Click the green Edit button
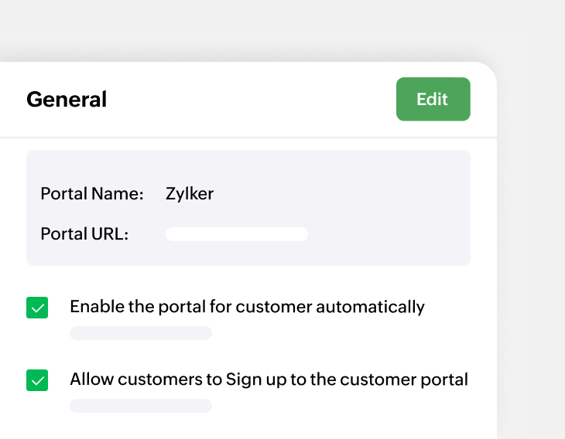This screenshot has width=565, height=439. [433, 99]
